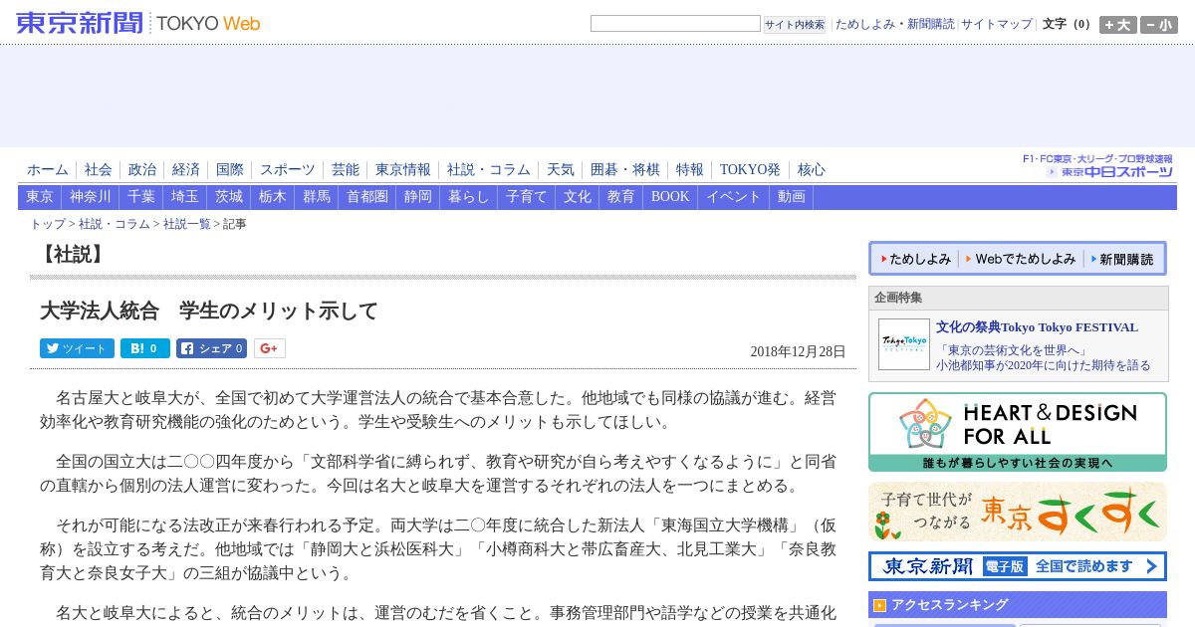Click the 東京新聞 電子版 banner
Viewport: 1195px width, 627px height.
[x=1018, y=566]
